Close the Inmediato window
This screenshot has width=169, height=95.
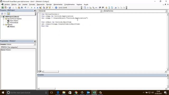pyautogui.click(x=168, y=75)
